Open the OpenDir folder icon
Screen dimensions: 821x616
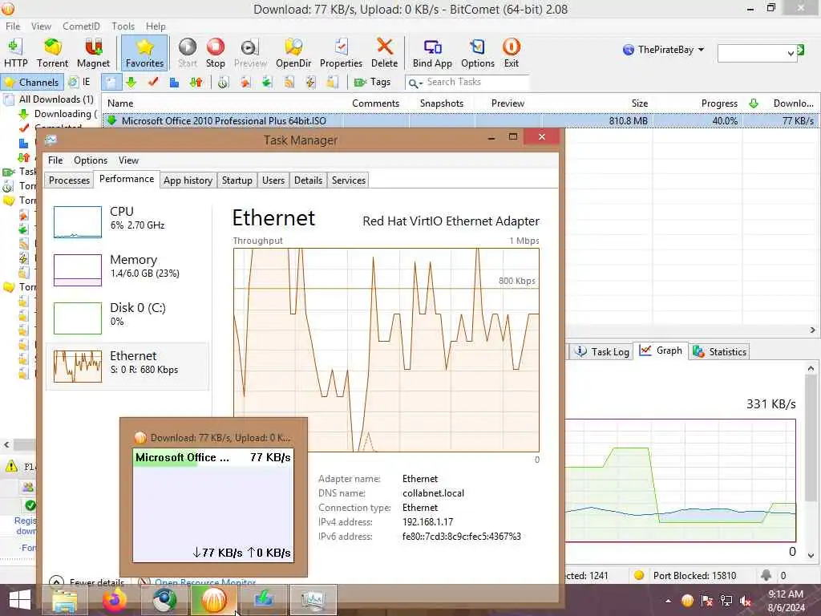point(293,53)
